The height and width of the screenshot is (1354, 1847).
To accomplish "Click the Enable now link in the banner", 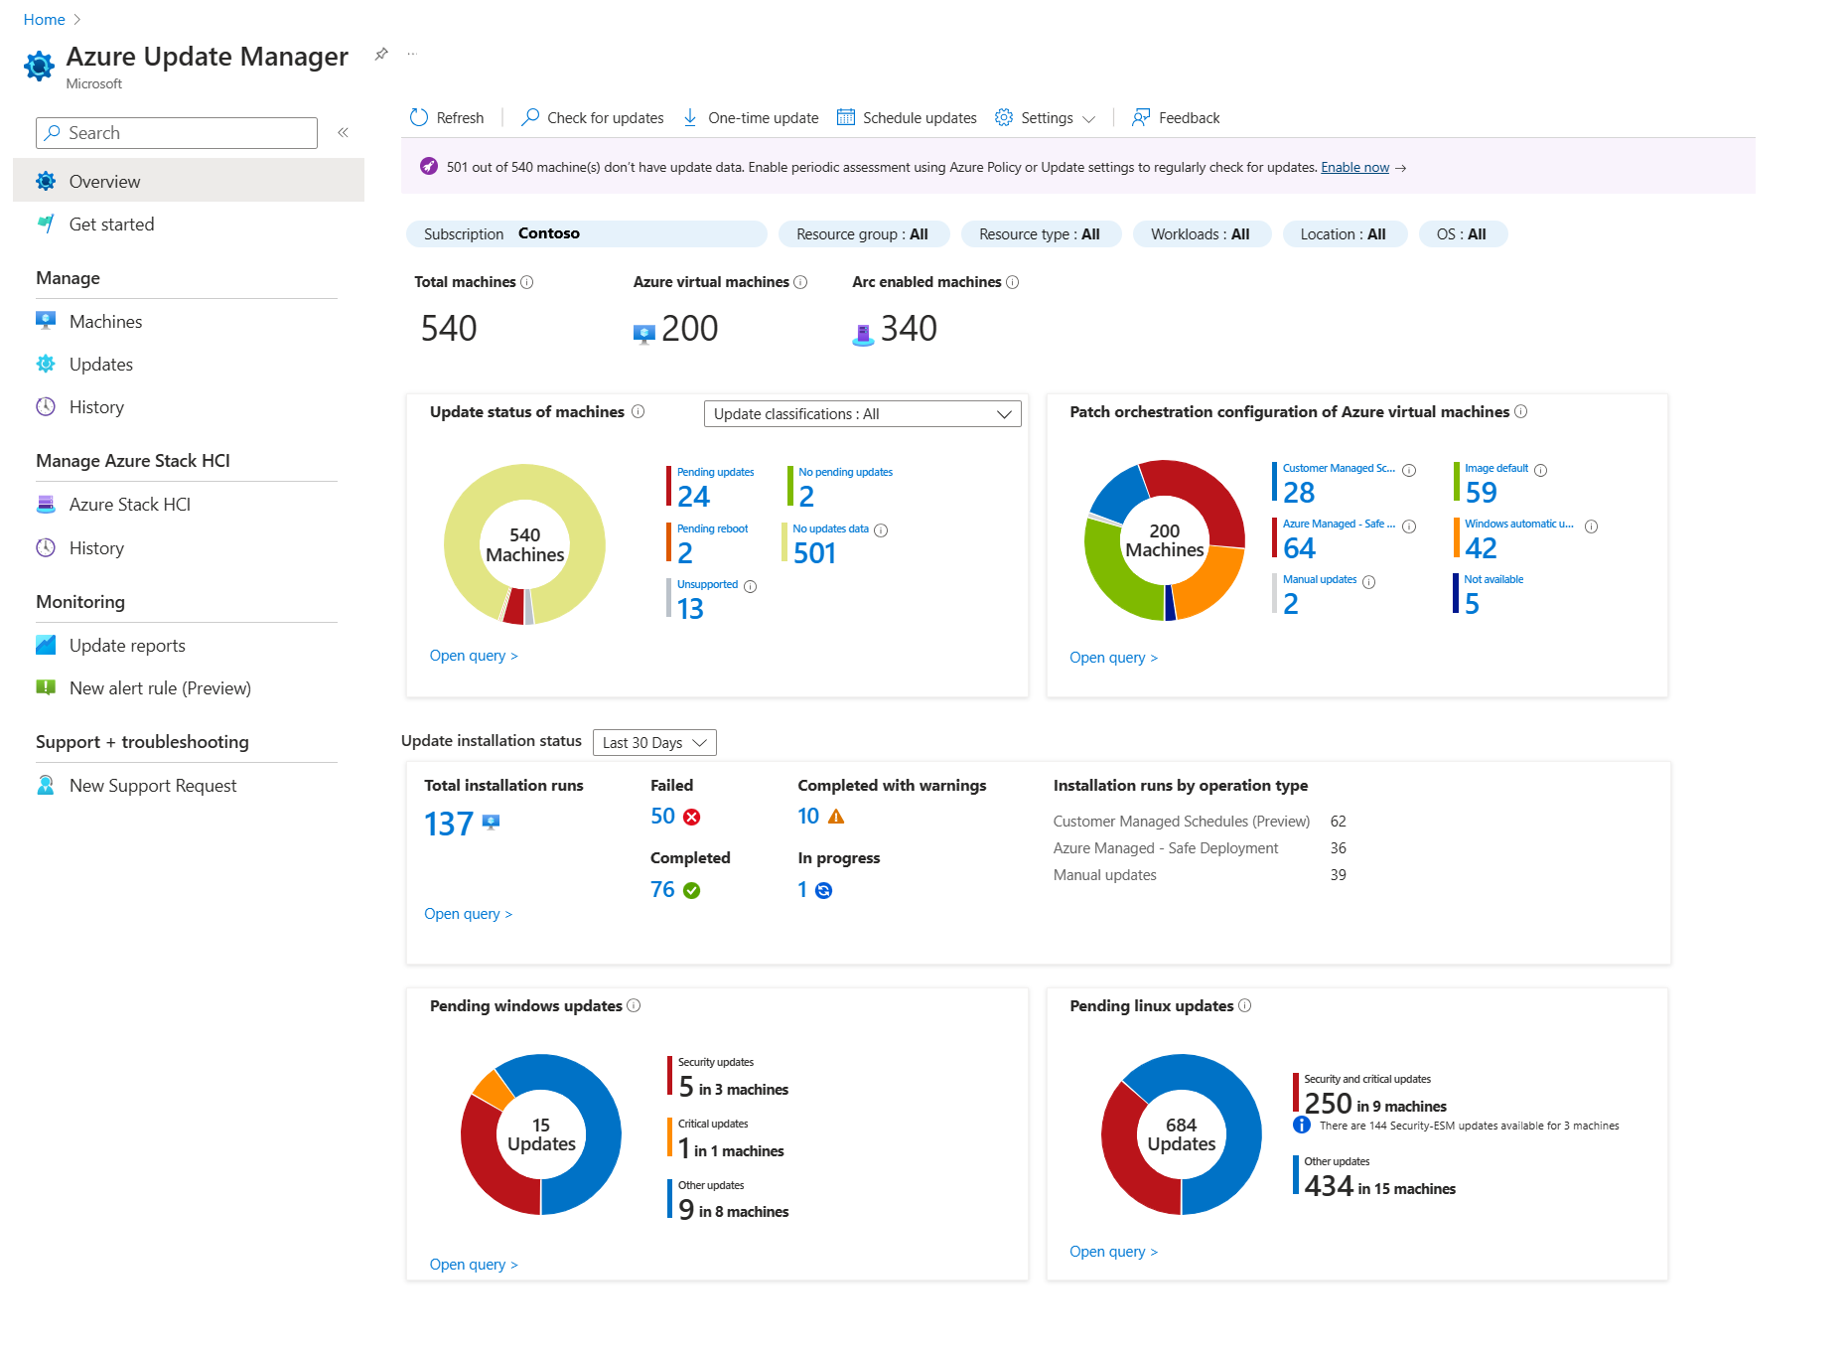I will tap(1354, 167).
